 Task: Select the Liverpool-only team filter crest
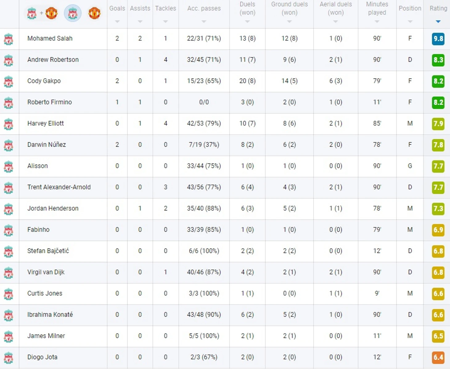tap(73, 13)
